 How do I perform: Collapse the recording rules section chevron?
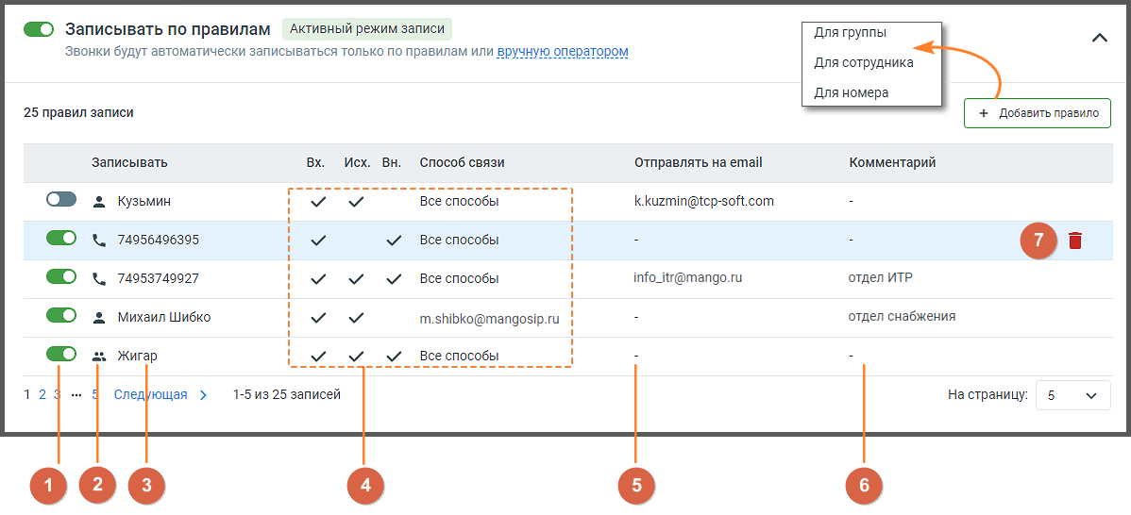1099,38
